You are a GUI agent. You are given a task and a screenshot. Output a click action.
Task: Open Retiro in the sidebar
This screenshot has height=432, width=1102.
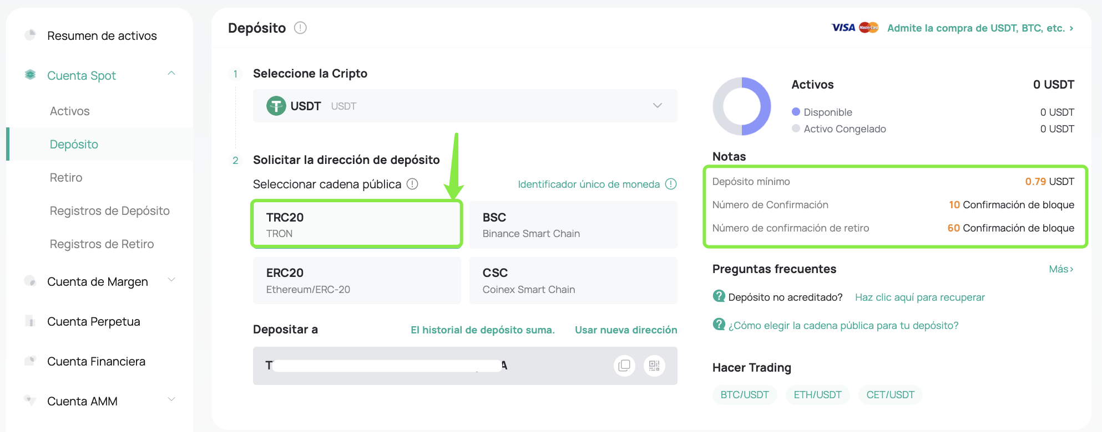[x=66, y=177]
